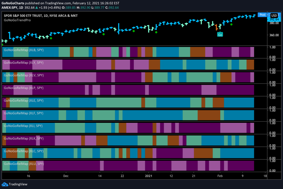The image size is (283, 189).
Task: Click the GoNoGoTrendPro indicator title
Action: (x=17, y=20)
